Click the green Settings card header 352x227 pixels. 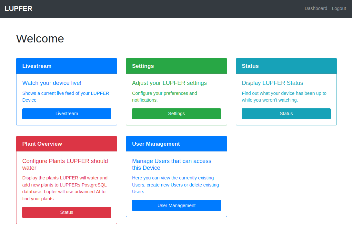tap(143, 66)
